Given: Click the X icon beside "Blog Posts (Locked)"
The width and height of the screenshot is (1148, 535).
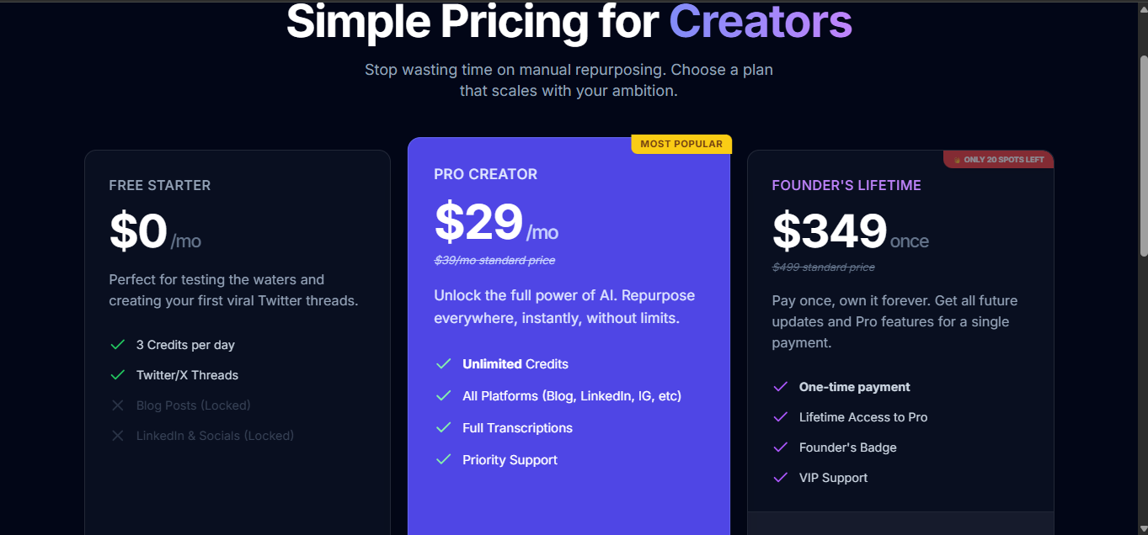Looking at the screenshot, I should (x=118, y=405).
